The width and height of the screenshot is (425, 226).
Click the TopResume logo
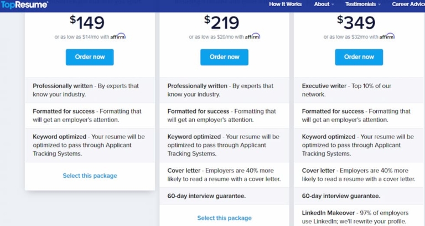click(24, 4)
